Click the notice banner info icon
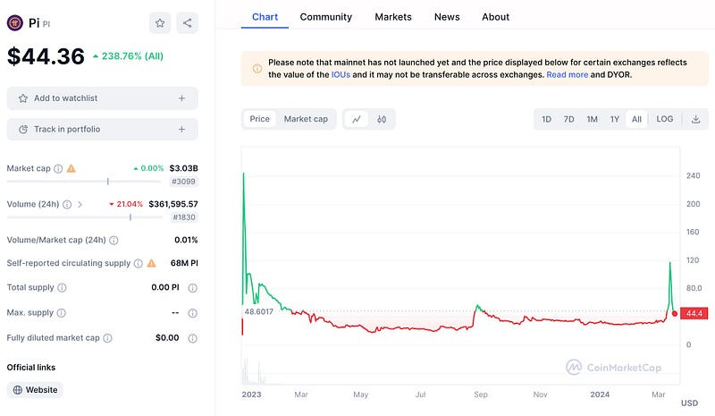Viewport: 715px width, 416px height. [x=257, y=69]
